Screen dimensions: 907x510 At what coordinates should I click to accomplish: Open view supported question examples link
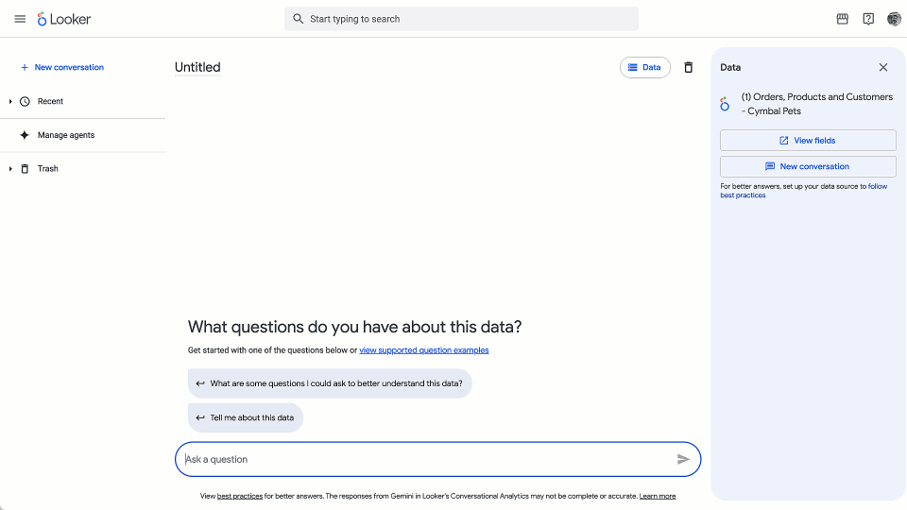point(423,350)
